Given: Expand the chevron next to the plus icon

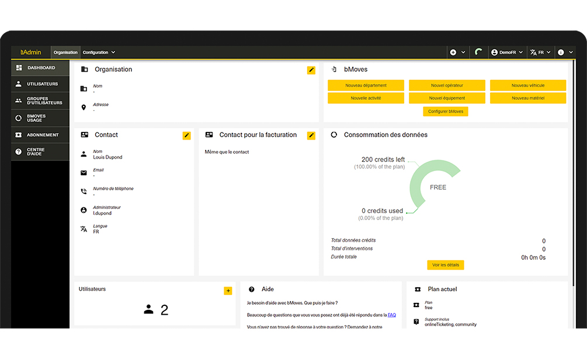Looking at the screenshot, I should 463,53.
